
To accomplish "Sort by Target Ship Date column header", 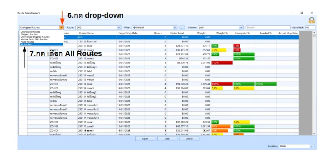I will click(x=131, y=33).
